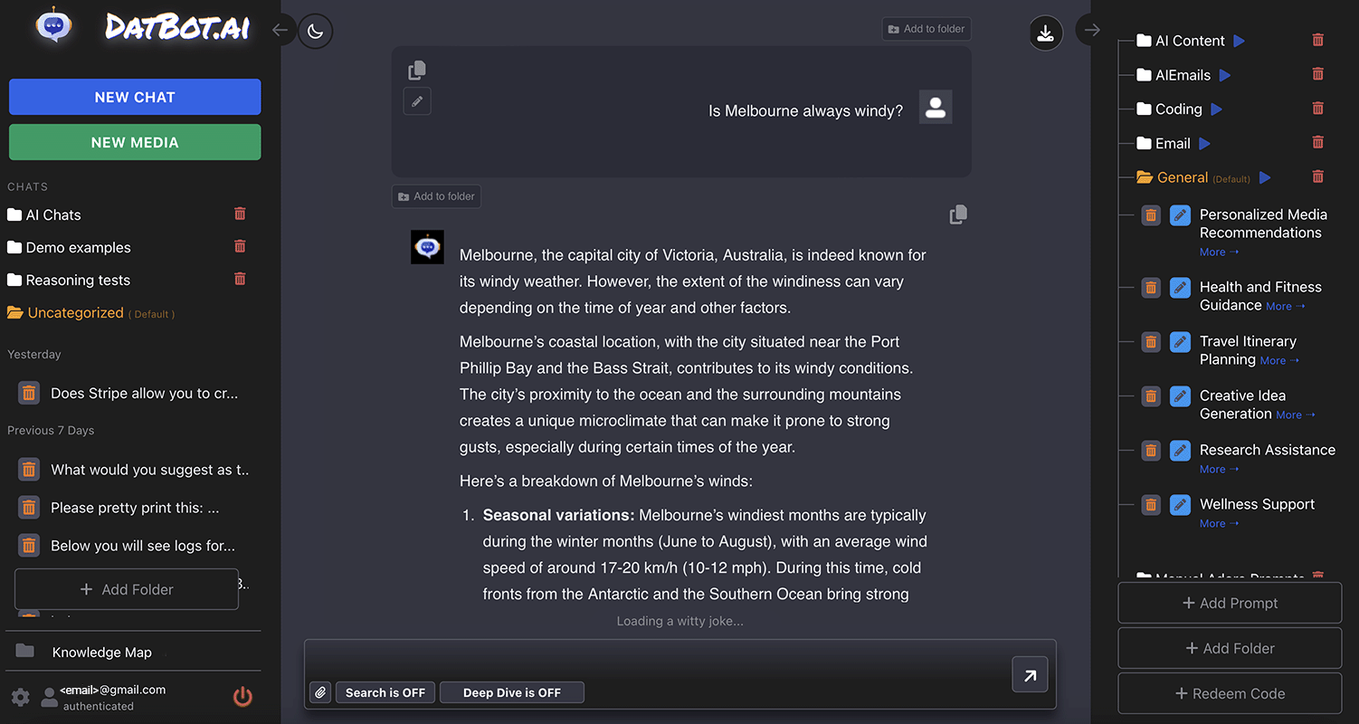
Task: Expand the Coding folder arrow
Action: pos(1217,110)
